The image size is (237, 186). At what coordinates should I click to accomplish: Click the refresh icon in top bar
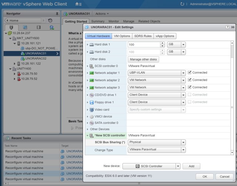[182, 4]
